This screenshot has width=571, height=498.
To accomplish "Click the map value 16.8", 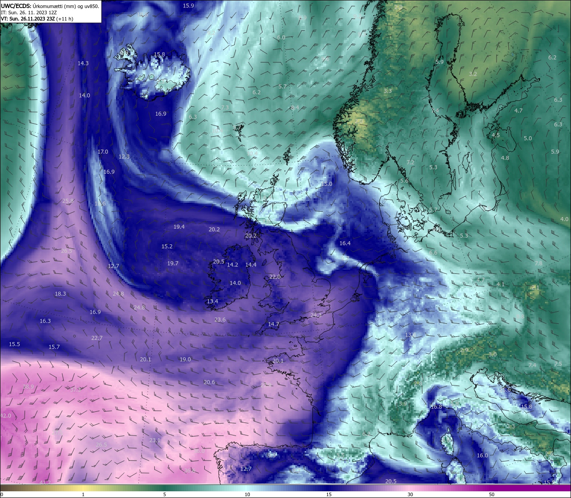I will [436, 407].
